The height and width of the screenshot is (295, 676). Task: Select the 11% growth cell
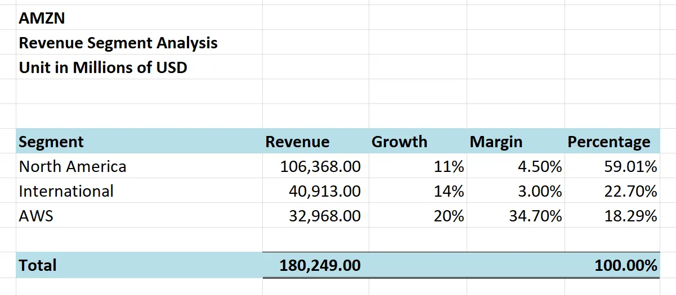[x=418, y=166]
